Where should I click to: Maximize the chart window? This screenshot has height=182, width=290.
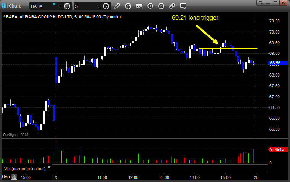pyautogui.click(x=276, y=3)
